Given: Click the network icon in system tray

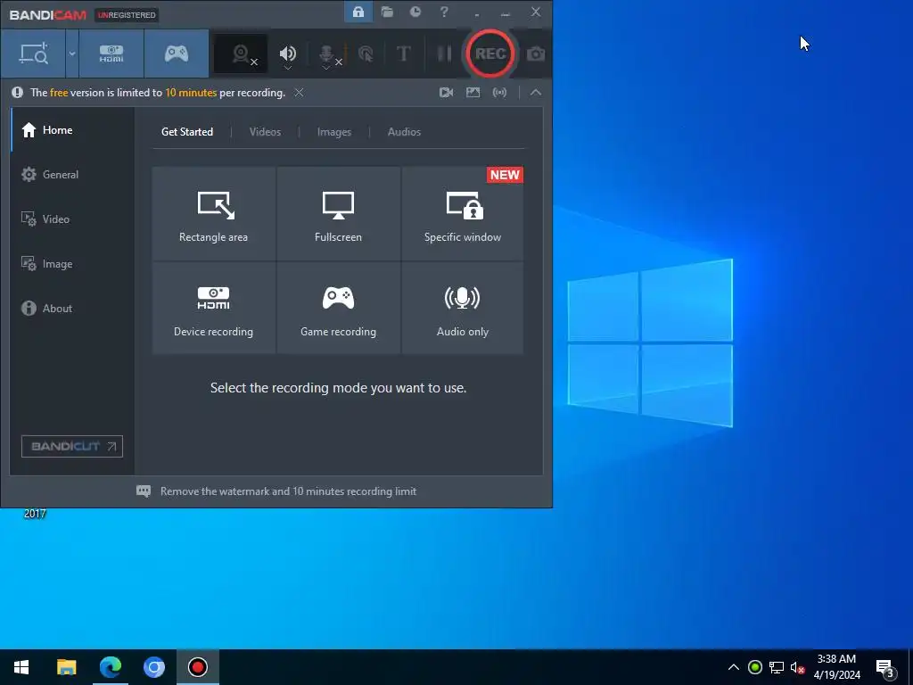Looking at the screenshot, I should [777, 667].
